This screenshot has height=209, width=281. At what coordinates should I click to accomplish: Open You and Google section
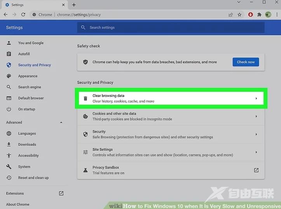point(31,43)
